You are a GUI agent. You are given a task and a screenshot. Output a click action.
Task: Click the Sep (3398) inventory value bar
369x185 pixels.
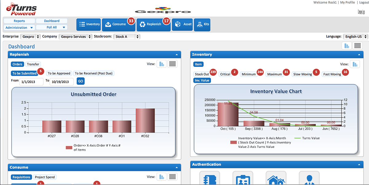[254, 123]
